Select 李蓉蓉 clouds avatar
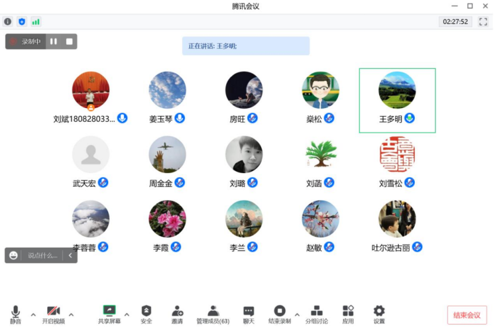Screen dimensions: 494x327 click(x=90, y=219)
